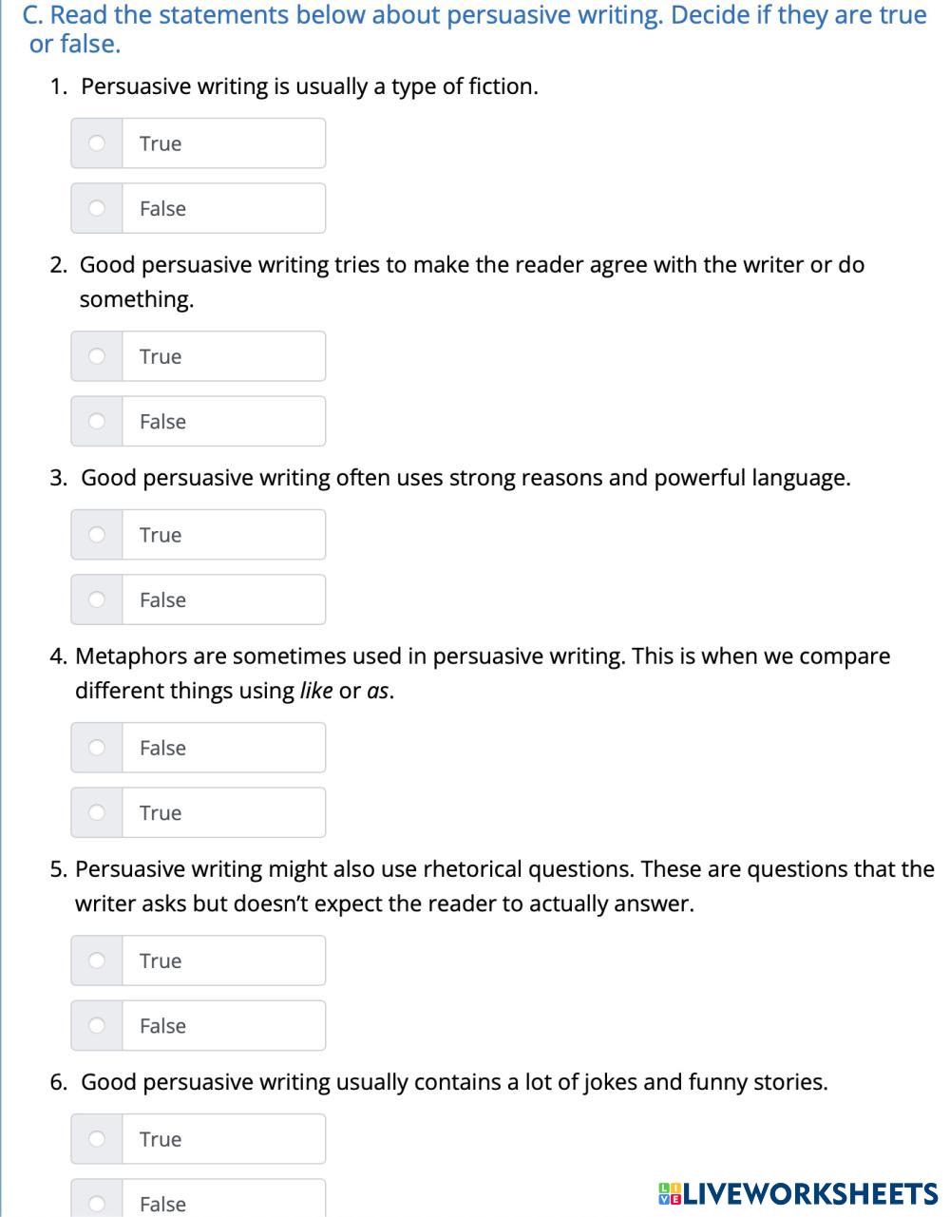Select False for question 5 rhetorical questions
This screenshot has width=950, height=1217.
(97, 1025)
